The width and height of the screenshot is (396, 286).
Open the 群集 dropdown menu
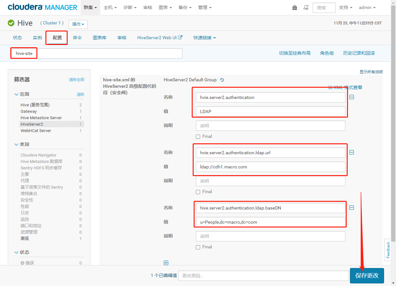90,7
